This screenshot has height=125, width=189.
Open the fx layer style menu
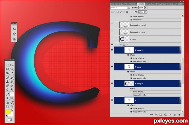156,115
